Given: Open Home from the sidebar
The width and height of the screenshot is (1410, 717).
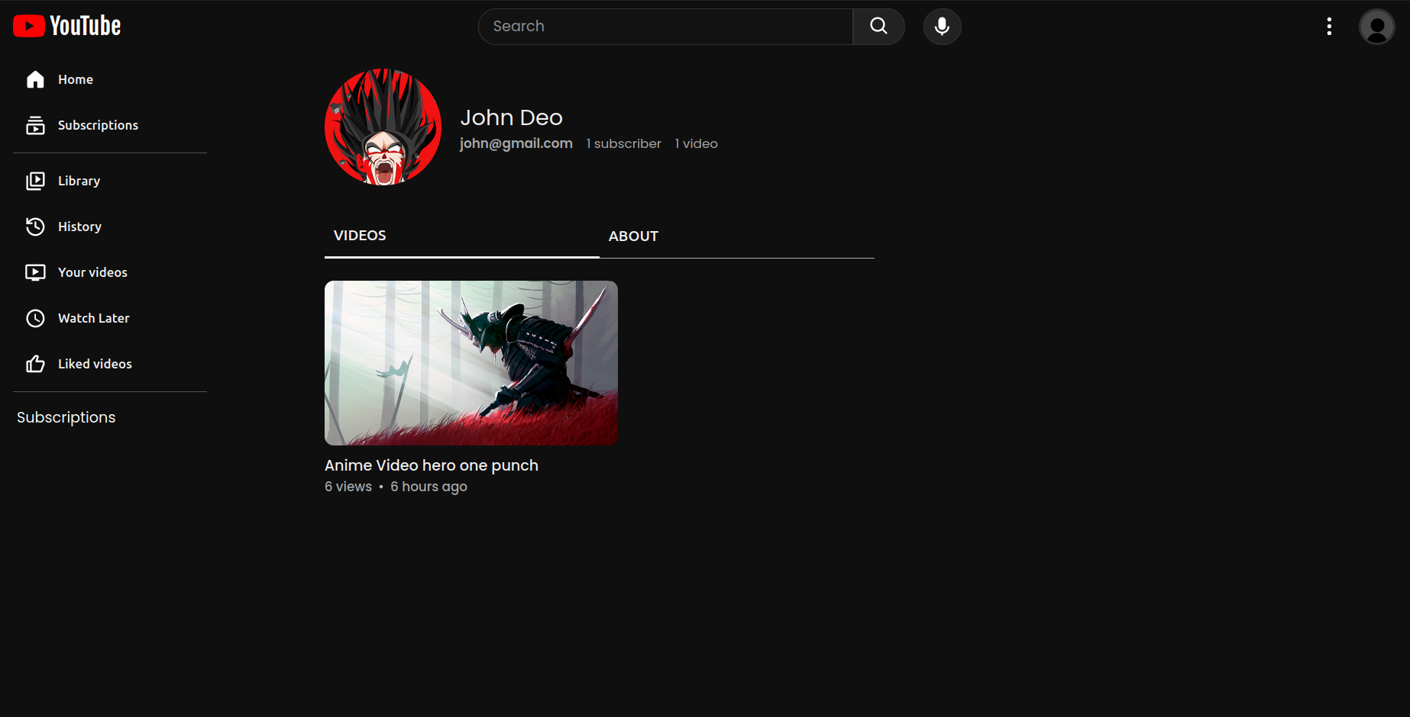Looking at the screenshot, I should point(75,79).
